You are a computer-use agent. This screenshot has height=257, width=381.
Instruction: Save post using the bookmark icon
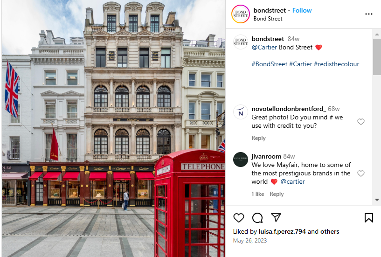(368, 218)
